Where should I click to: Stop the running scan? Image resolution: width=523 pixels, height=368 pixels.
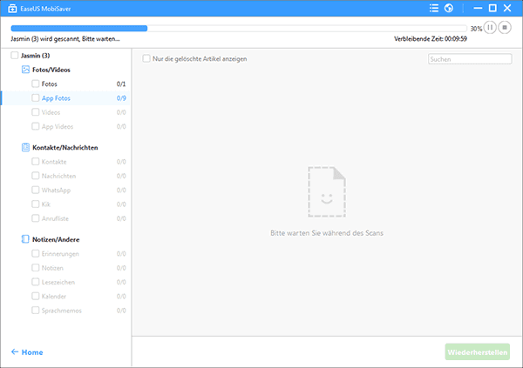505,27
